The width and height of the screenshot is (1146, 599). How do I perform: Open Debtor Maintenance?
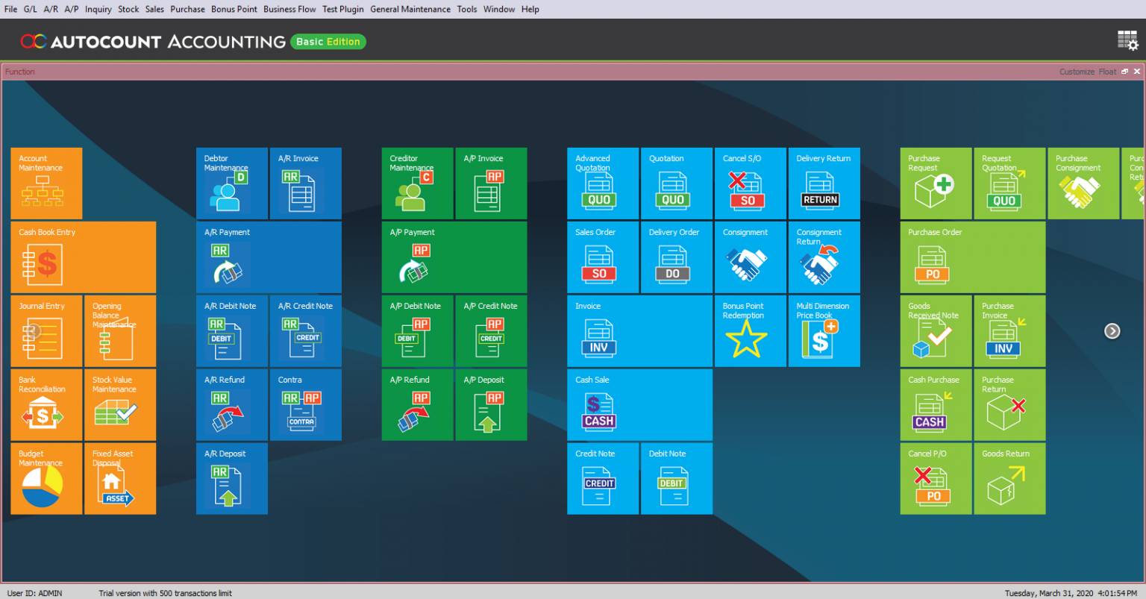pos(231,183)
